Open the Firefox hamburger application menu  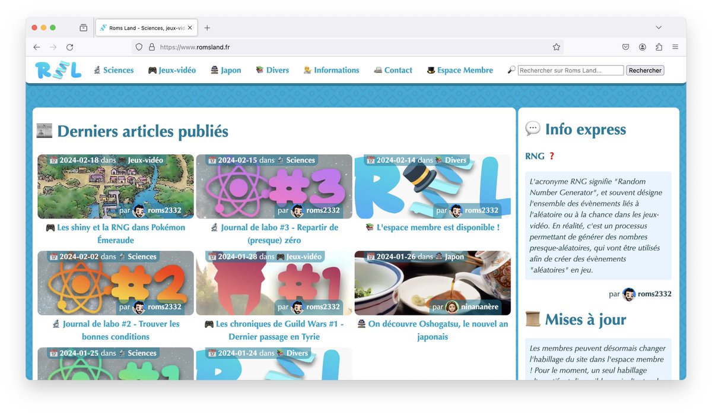point(675,47)
